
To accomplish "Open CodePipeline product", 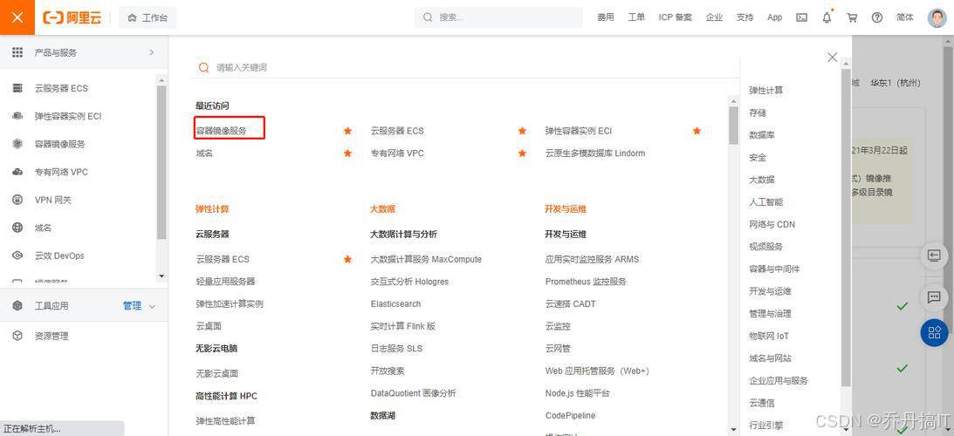I will (x=570, y=415).
